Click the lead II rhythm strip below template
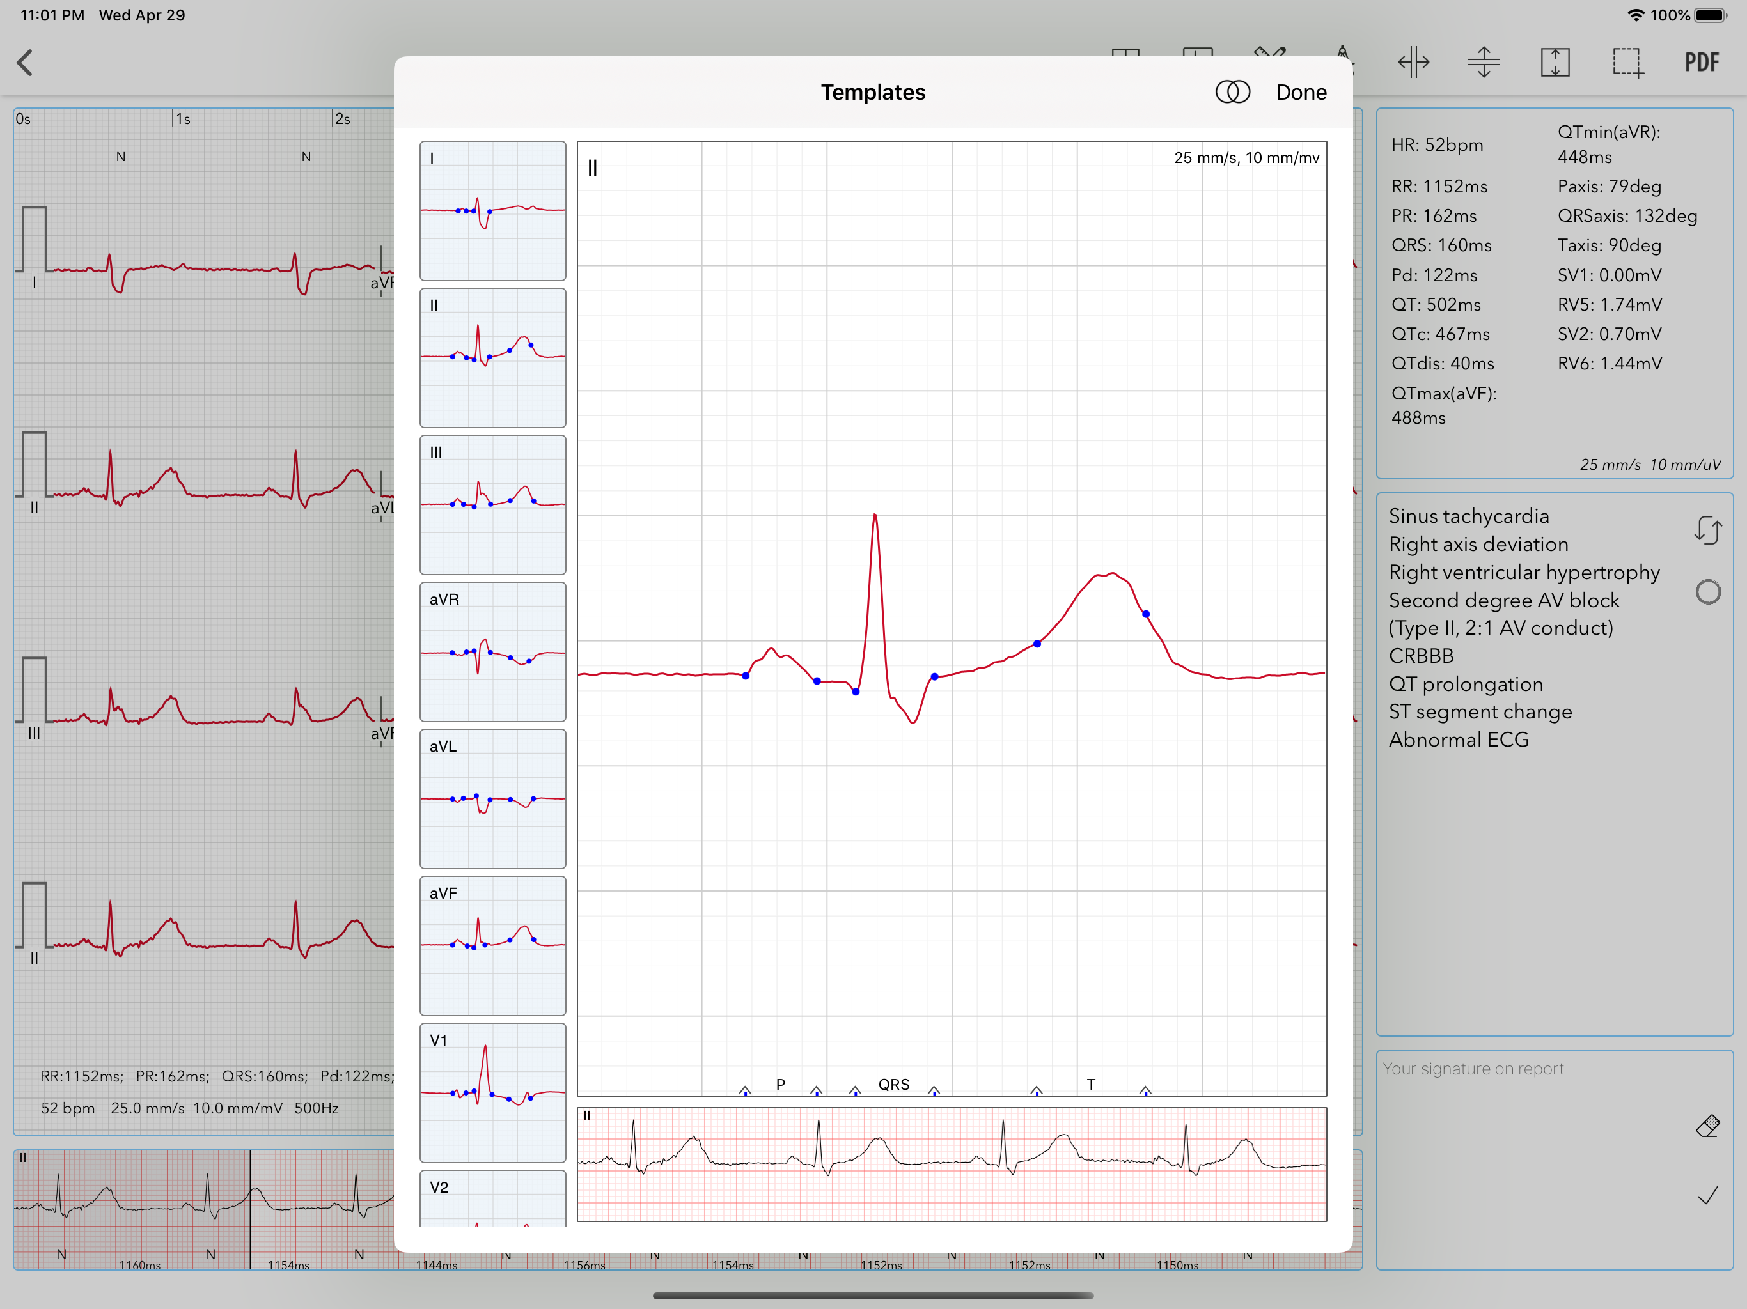This screenshot has height=1309, width=1747. coord(951,1164)
